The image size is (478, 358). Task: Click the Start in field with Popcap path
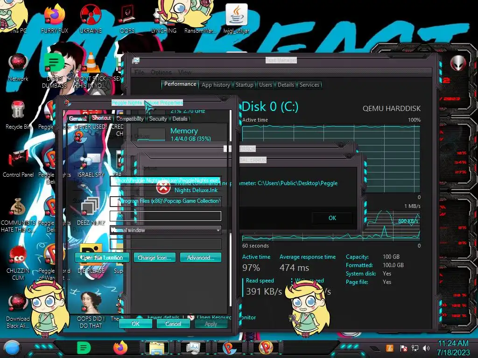166,201
